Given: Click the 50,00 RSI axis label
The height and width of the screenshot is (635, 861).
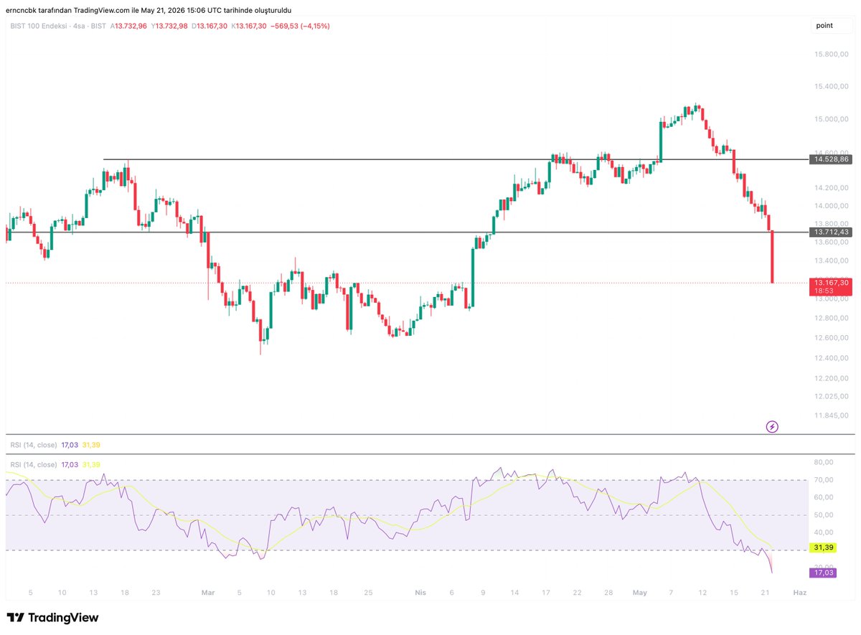Looking at the screenshot, I should pyautogui.click(x=822, y=515).
